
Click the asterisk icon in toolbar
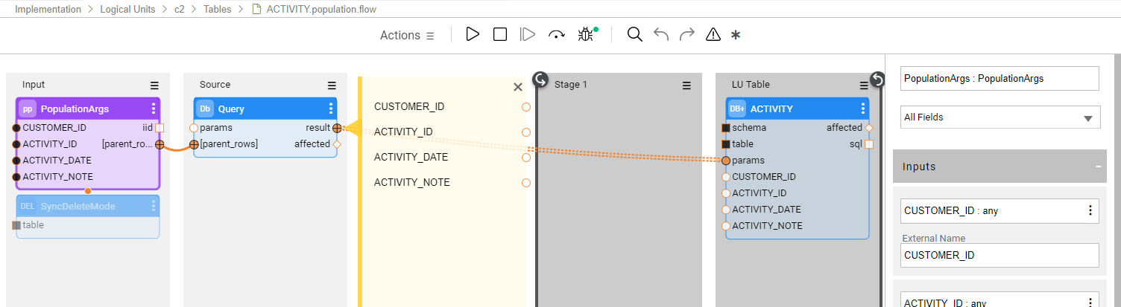736,35
